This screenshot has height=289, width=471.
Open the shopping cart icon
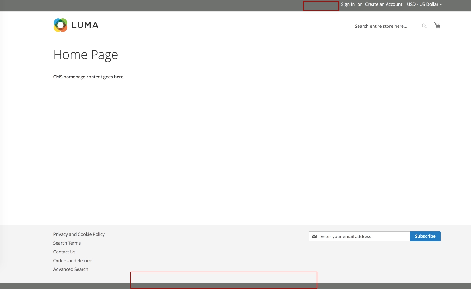pos(438,26)
